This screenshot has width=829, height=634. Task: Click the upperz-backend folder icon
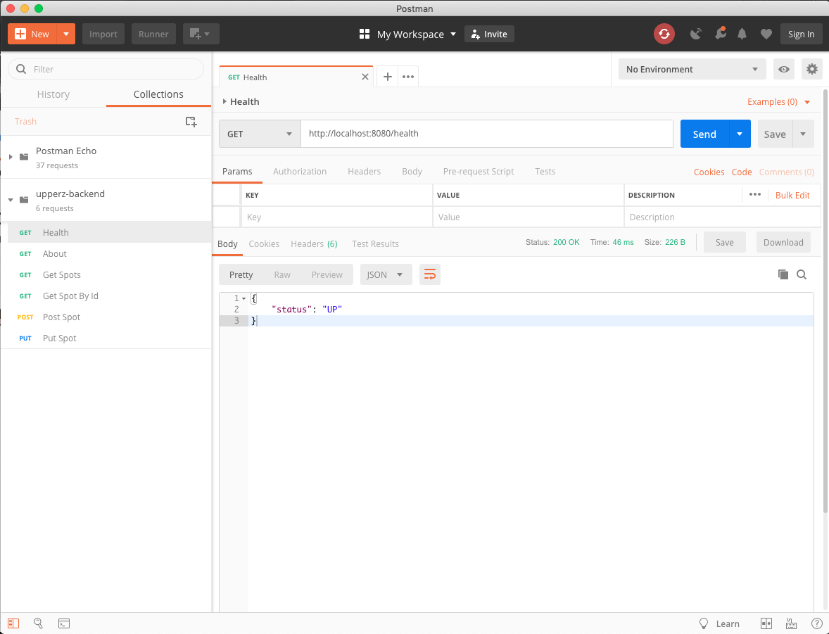(24, 200)
